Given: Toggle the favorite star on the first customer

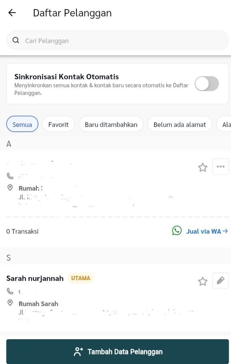Looking at the screenshot, I should (202, 167).
